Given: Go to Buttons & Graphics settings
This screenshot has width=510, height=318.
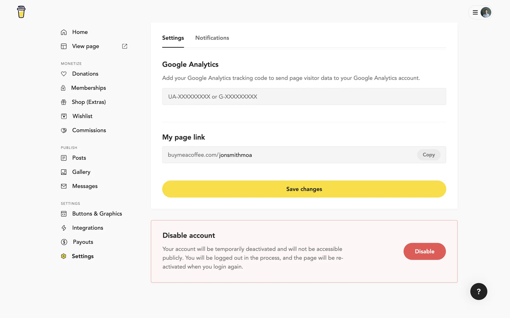Looking at the screenshot, I should coord(97,214).
